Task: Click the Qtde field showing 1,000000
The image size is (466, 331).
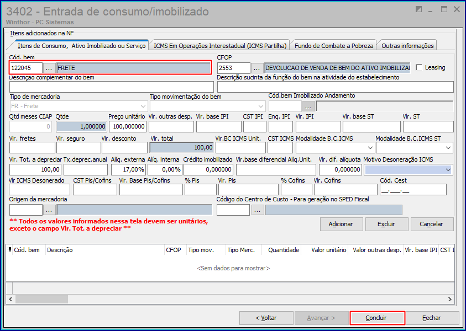Action: 81,127
